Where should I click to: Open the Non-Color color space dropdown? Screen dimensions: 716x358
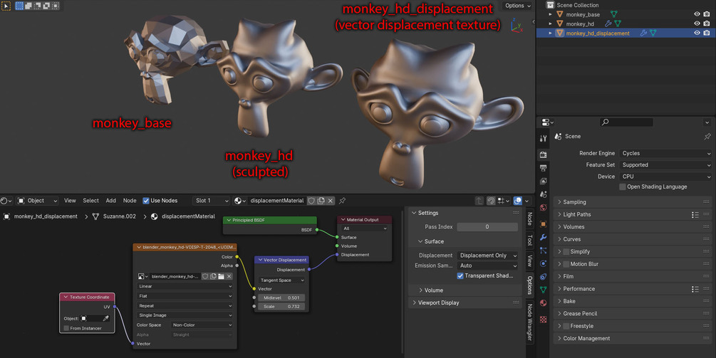tap(202, 325)
